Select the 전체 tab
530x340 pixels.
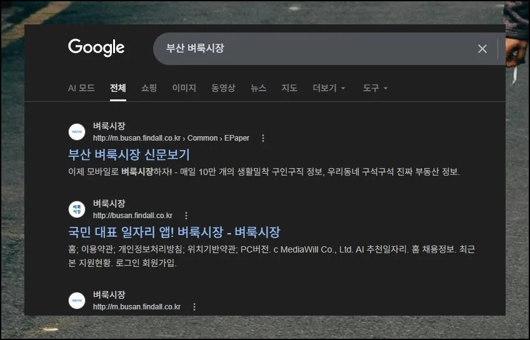118,88
